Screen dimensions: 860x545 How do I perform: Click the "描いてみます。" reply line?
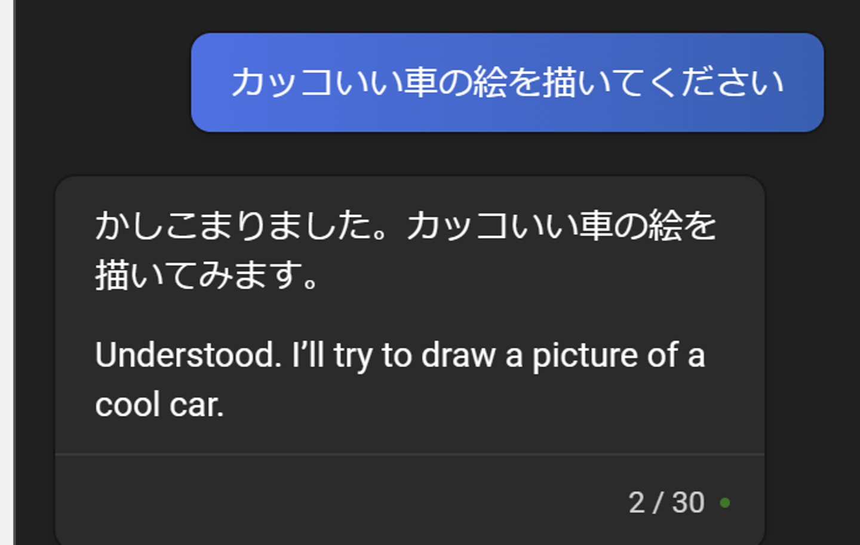[x=207, y=275]
